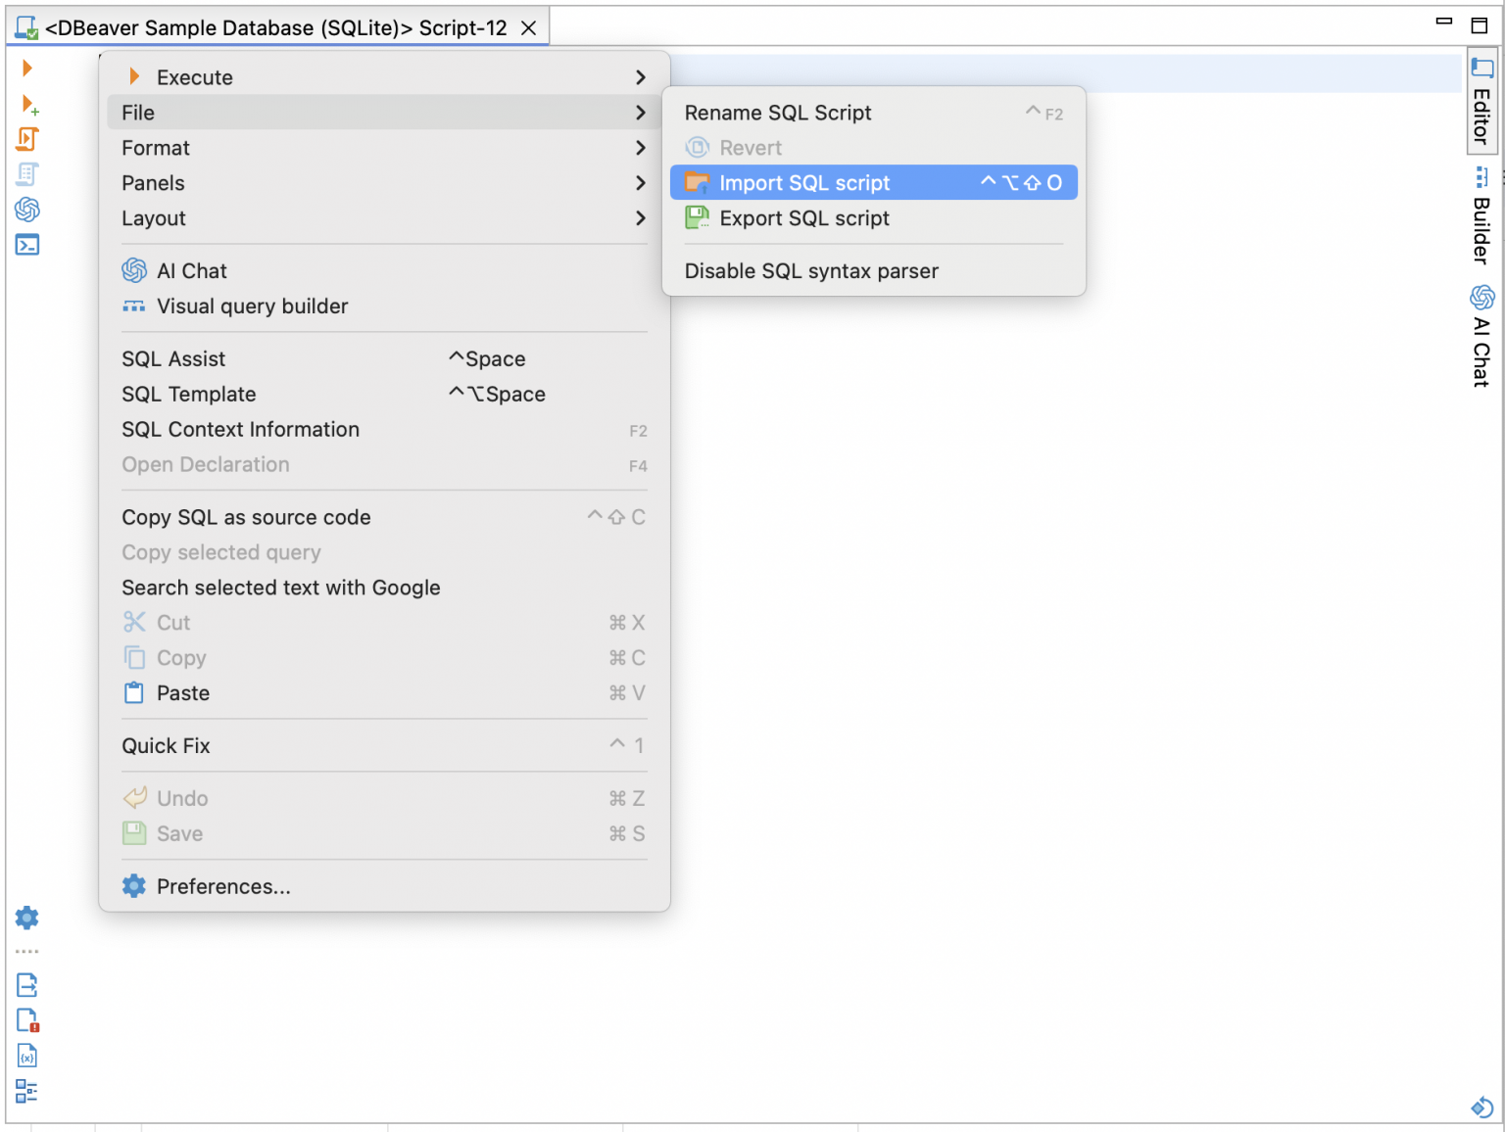Open Preferences... from the context menu
Viewport: 1505px width, 1132px height.
pyautogui.click(x=223, y=886)
